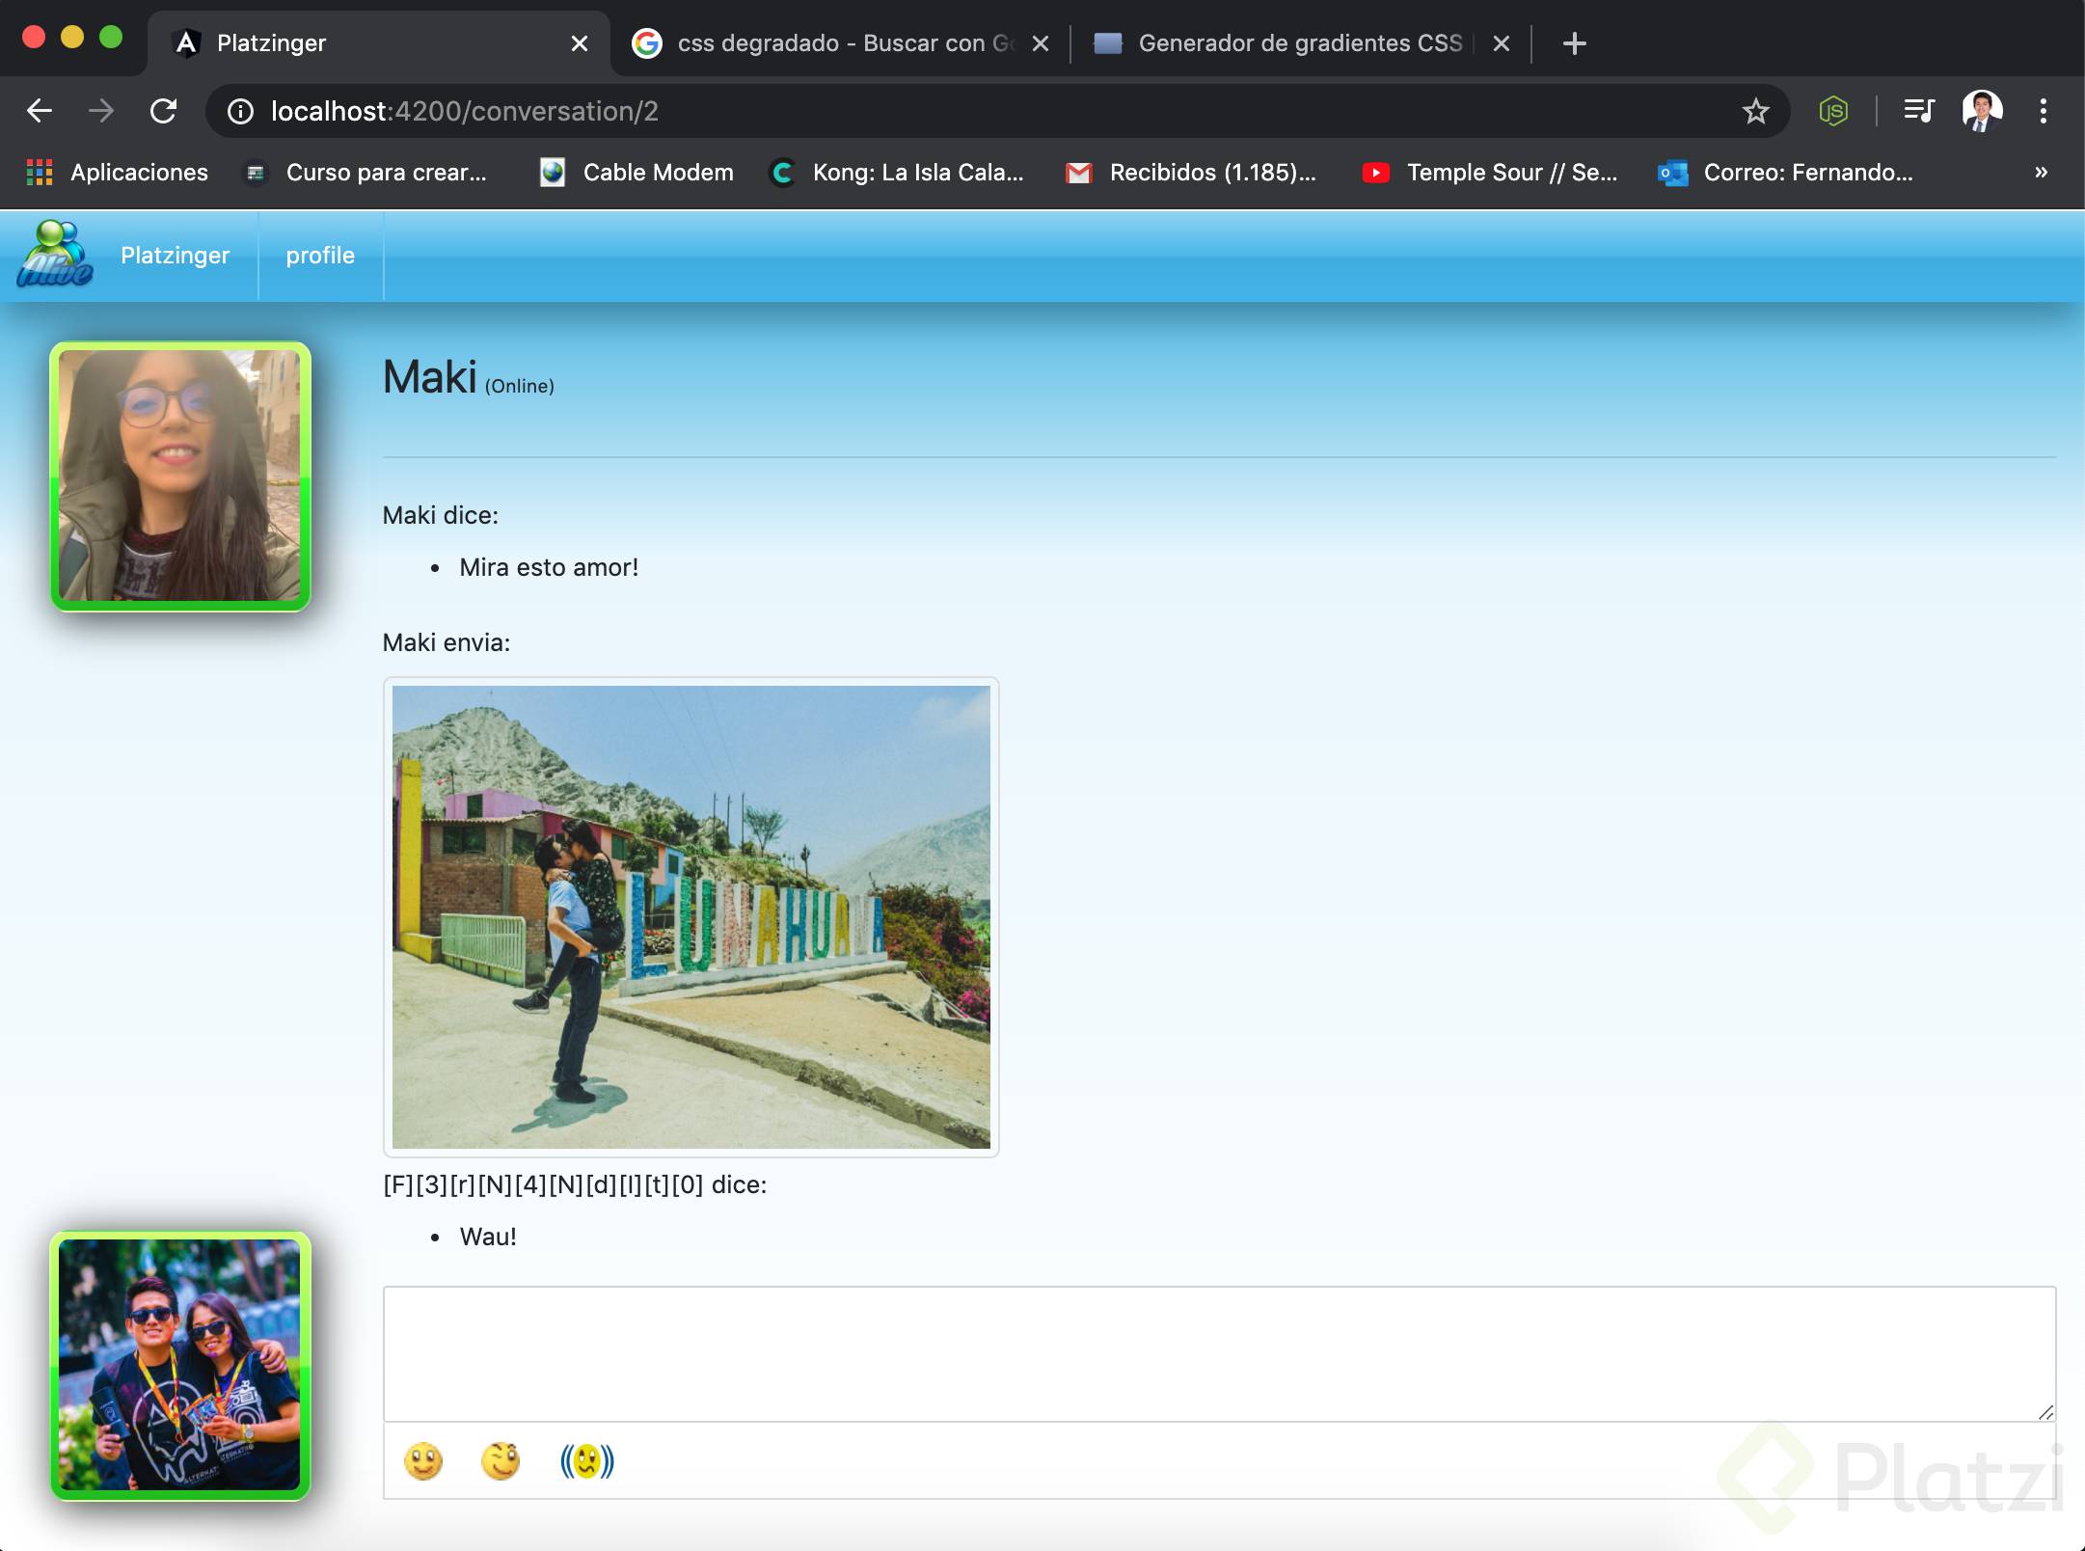The width and height of the screenshot is (2085, 1551).
Task: Open the profile navigation link
Action: click(320, 256)
